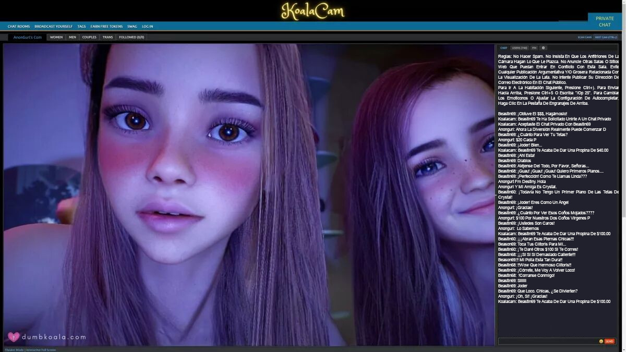This screenshot has height=352, width=626.
Task: Select the AnonGurl's Cam tab
Action: (28, 37)
